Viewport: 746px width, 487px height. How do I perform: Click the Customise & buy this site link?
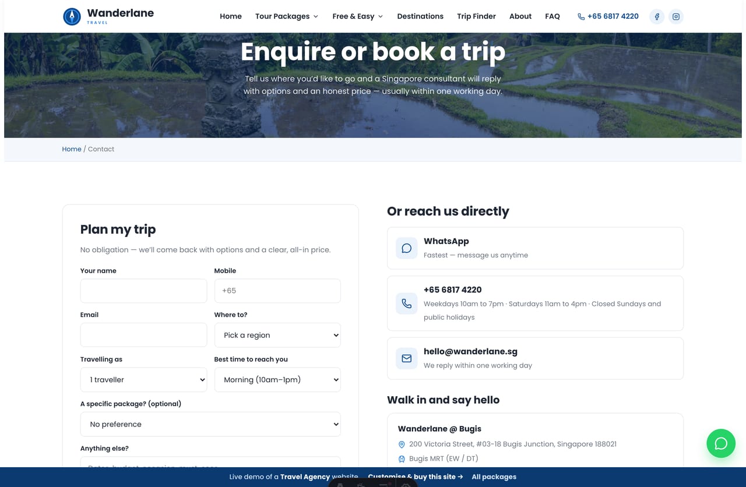416,477
